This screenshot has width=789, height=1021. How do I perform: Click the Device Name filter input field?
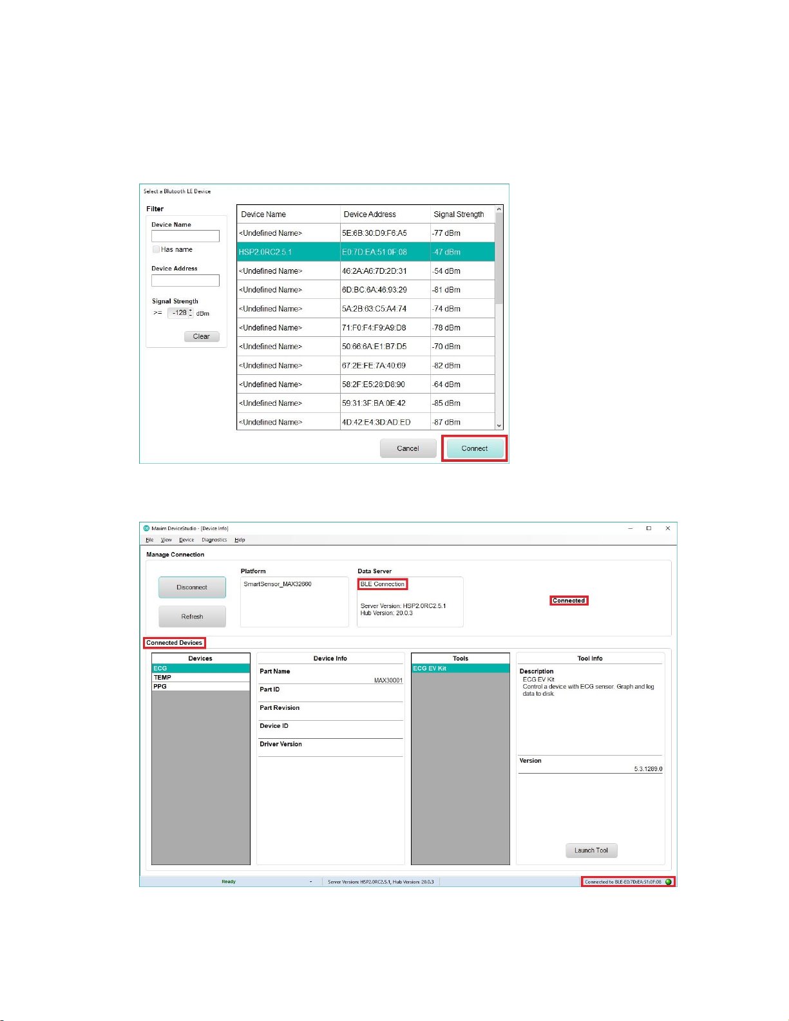coord(185,236)
